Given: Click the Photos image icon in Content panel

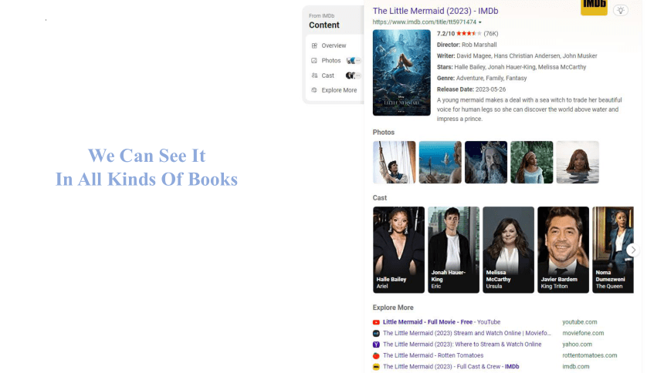Looking at the screenshot, I should point(314,60).
